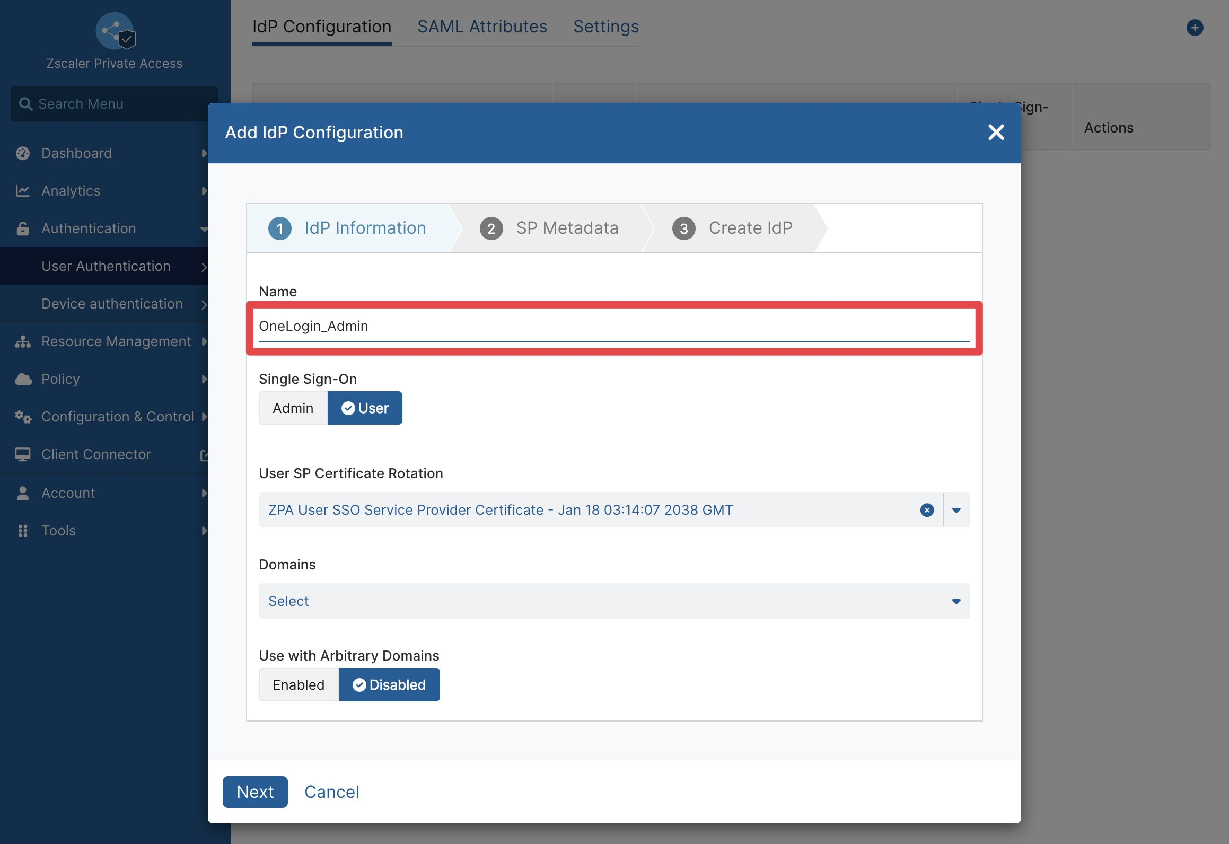
Task: Clear the selected certificate with the x icon
Action: click(927, 510)
